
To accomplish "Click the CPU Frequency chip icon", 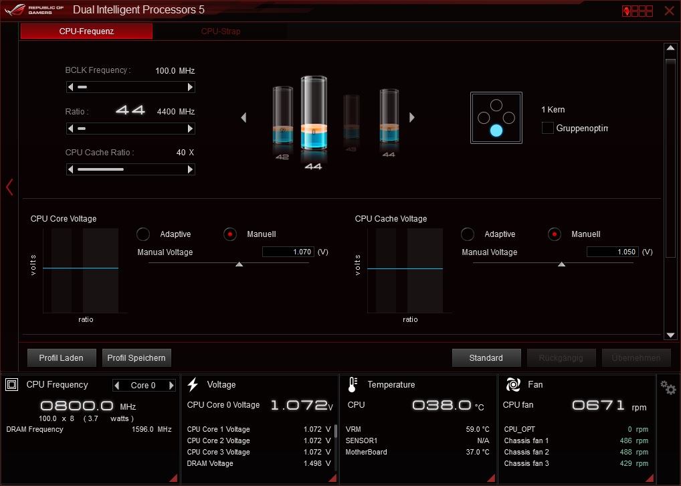I will click(12, 385).
